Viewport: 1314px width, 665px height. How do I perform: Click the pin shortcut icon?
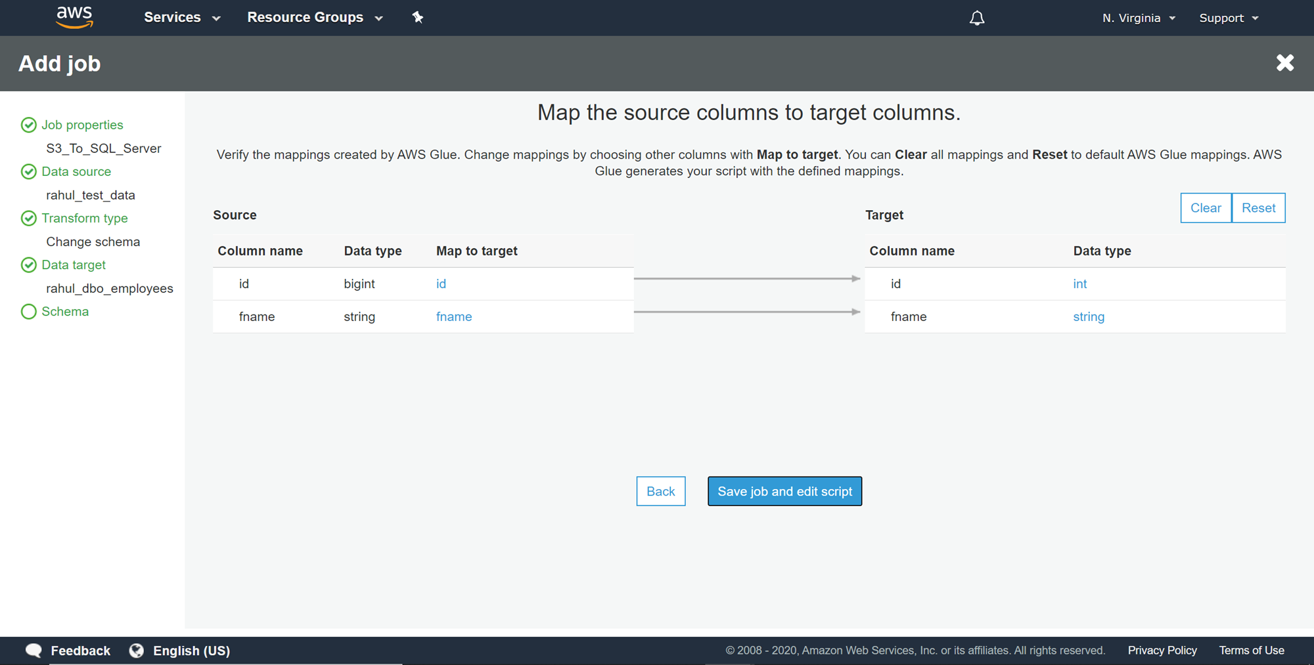pyautogui.click(x=418, y=18)
